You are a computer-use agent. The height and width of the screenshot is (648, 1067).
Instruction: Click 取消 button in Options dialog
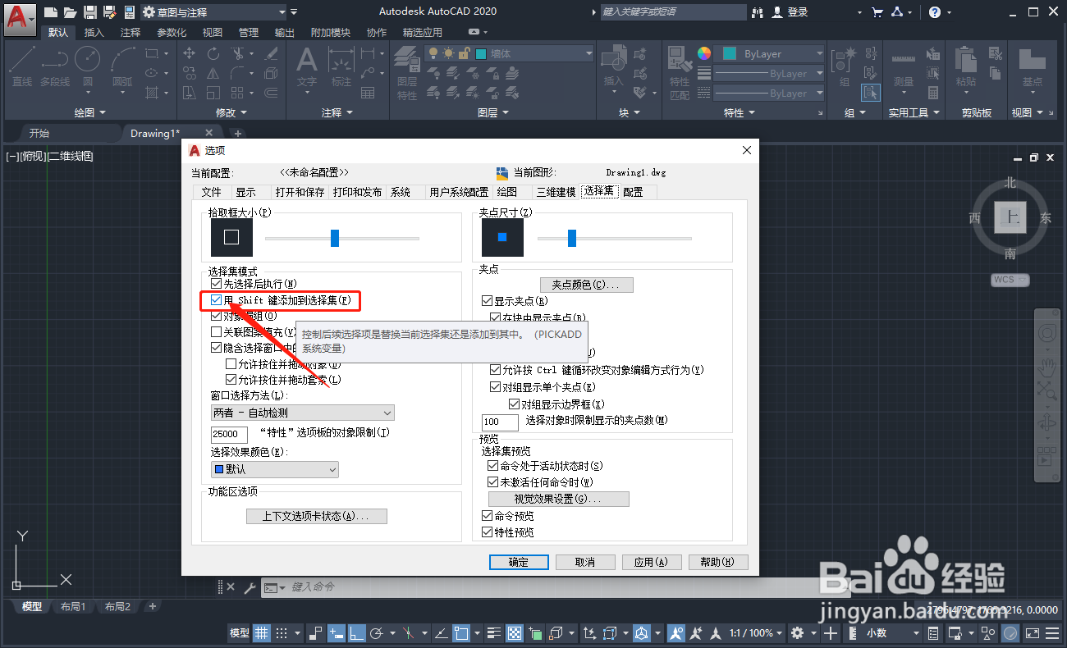tap(585, 562)
